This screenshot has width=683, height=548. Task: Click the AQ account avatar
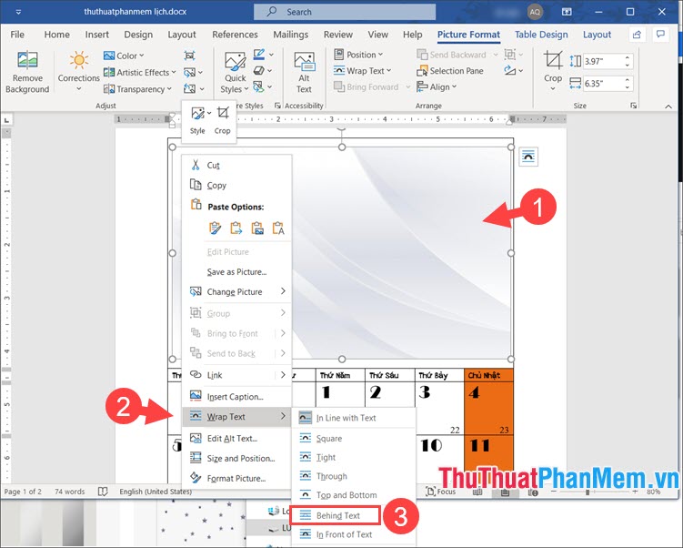coord(535,12)
